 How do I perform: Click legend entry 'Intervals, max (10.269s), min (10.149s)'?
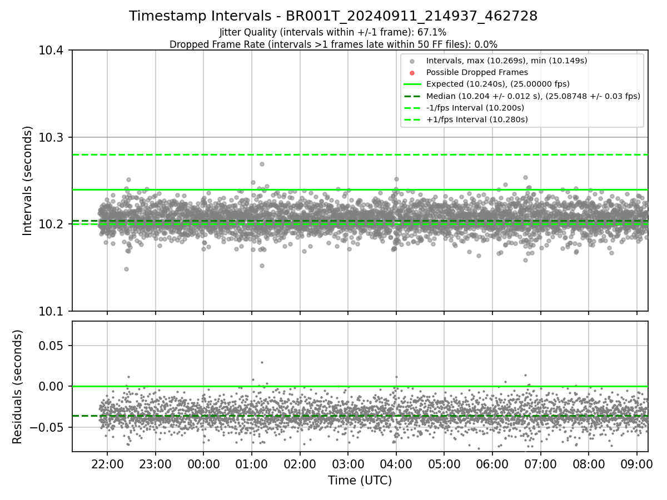click(x=506, y=61)
